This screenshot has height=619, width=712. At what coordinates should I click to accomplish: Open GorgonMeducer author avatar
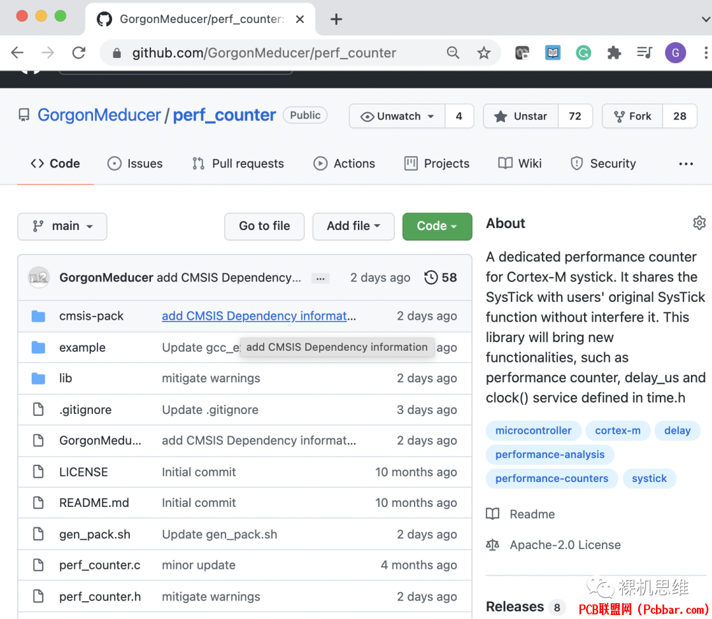pyautogui.click(x=39, y=277)
